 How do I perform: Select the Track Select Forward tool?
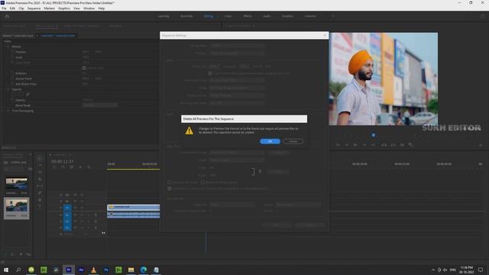tap(40, 165)
